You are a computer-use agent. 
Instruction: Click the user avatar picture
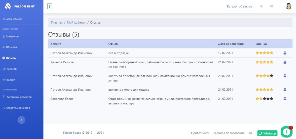point(289,6)
